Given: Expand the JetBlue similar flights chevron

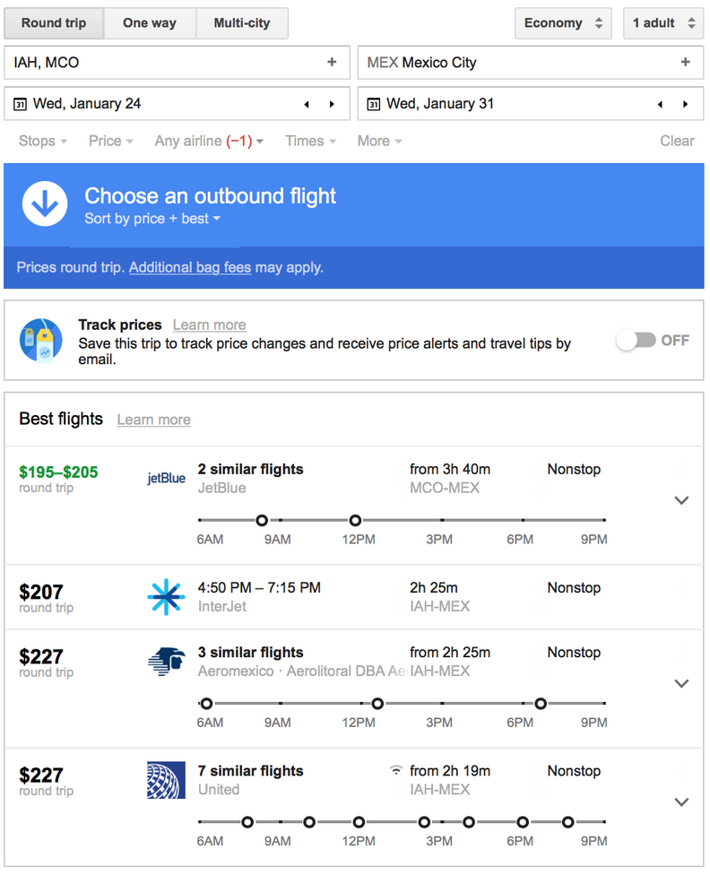Looking at the screenshot, I should (x=681, y=500).
